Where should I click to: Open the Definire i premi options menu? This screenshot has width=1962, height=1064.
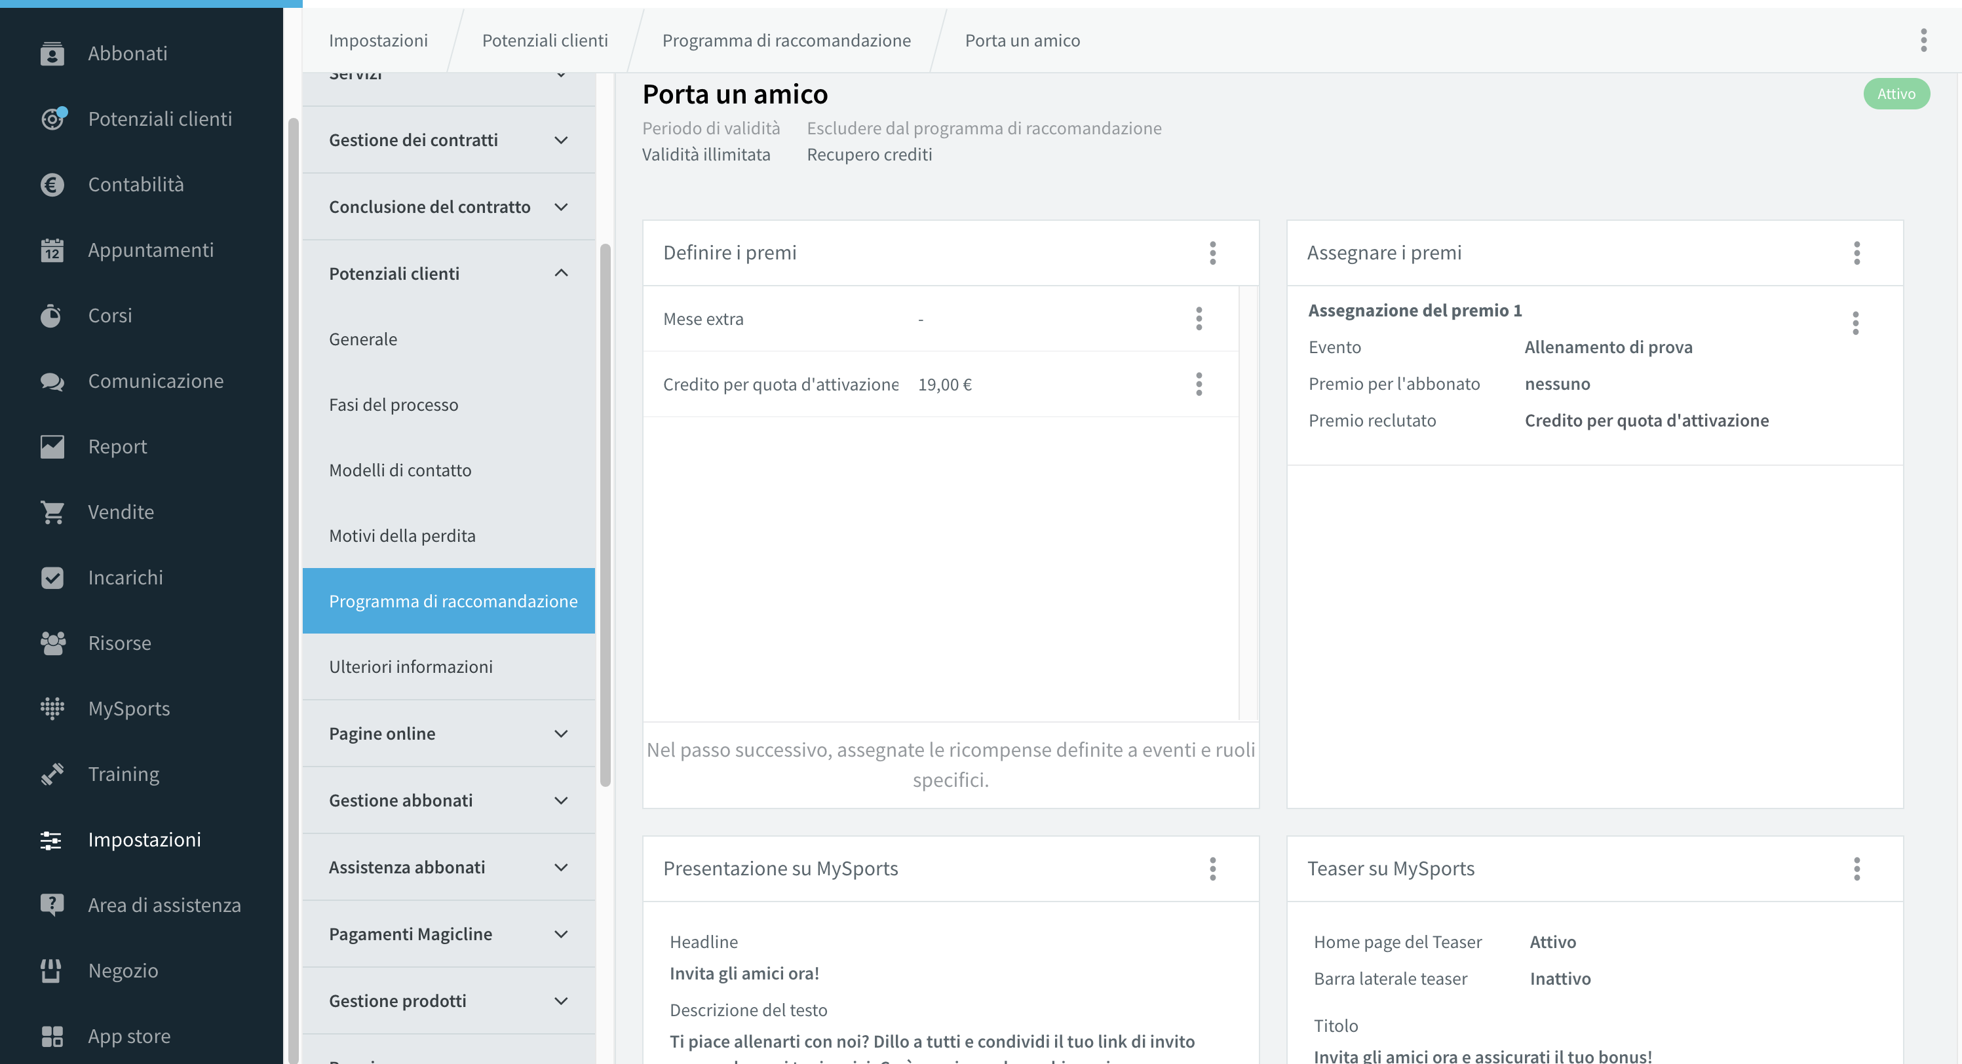point(1212,253)
